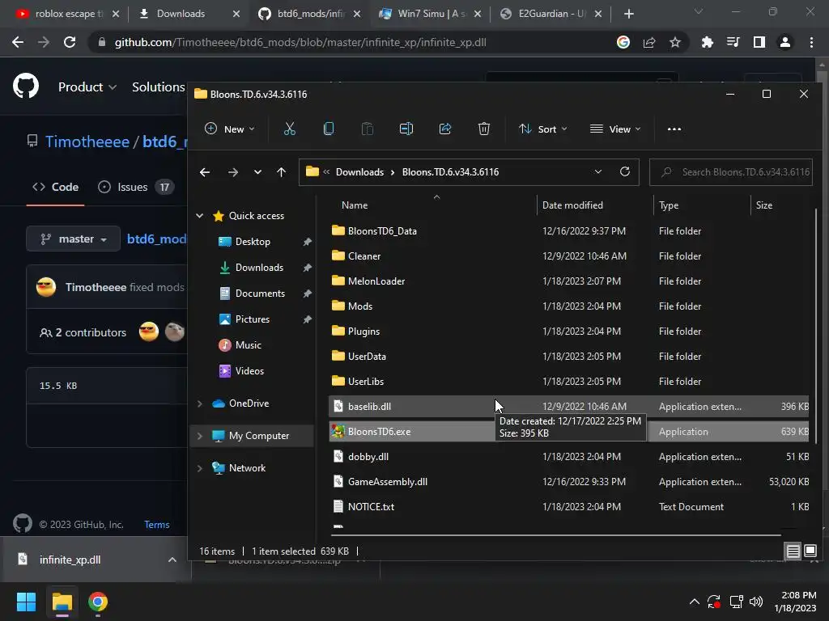This screenshot has height=621, width=829.
Task: Sort files by Date modified column
Action: pyautogui.click(x=572, y=205)
